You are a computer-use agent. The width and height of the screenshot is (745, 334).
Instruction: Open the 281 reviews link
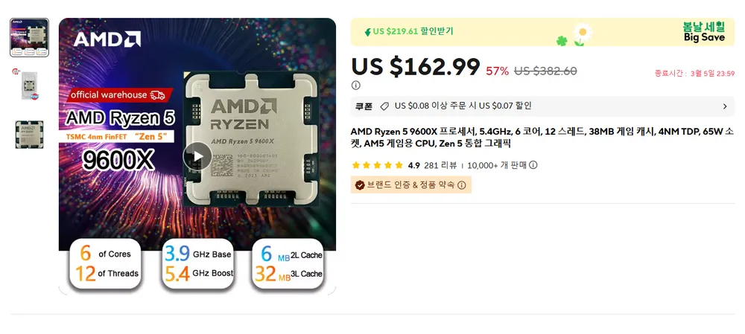[x=440, y=165]
